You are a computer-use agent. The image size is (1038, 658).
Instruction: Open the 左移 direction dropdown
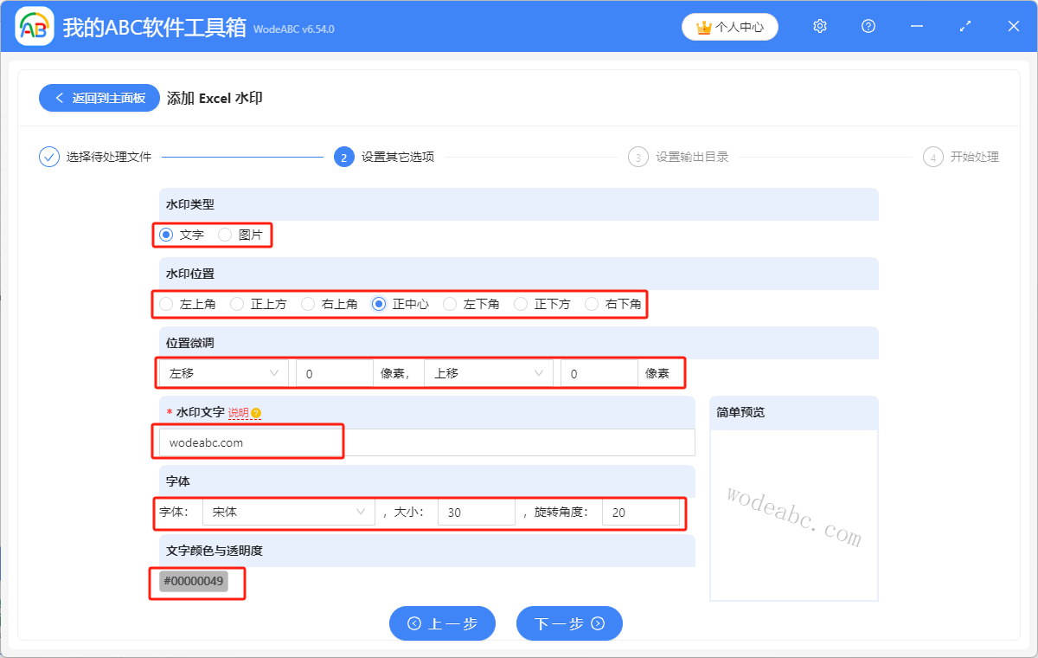pyautogui.click(x=222, y=372)
